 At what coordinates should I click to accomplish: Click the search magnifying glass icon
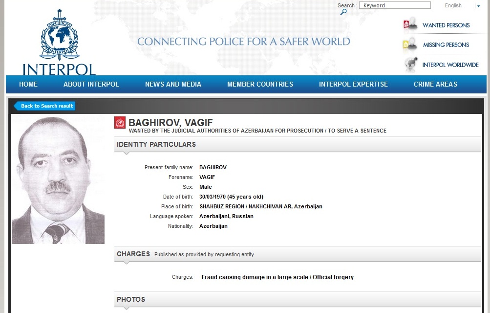click(343, 12)
